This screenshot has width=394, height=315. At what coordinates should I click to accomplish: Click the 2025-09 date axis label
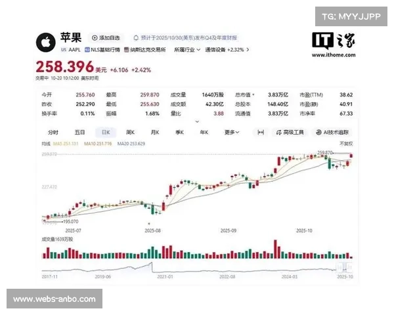(x=229, y=230)
